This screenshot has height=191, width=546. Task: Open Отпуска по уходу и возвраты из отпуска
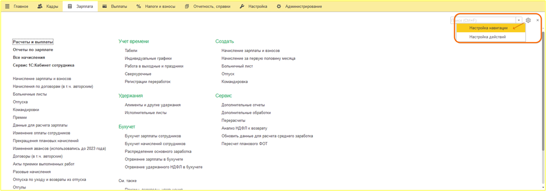pyautogui.click(x=50, y=179)
